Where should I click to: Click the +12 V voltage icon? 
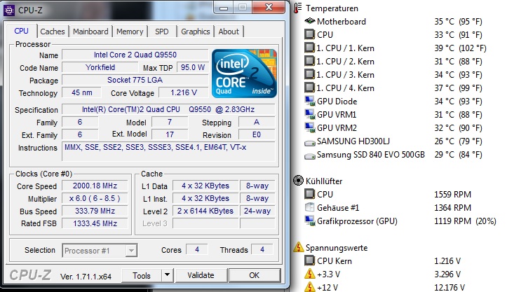[x=310, y=287]
